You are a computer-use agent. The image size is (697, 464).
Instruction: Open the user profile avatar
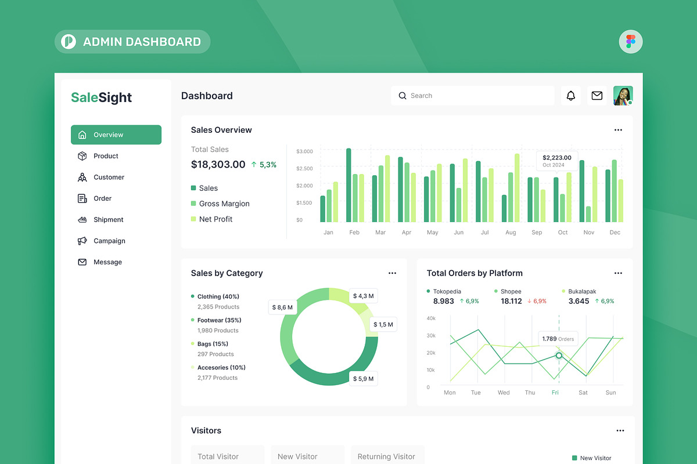point(623,96)
